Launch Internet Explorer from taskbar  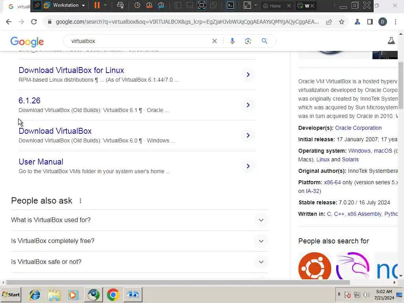coord(35,295)
